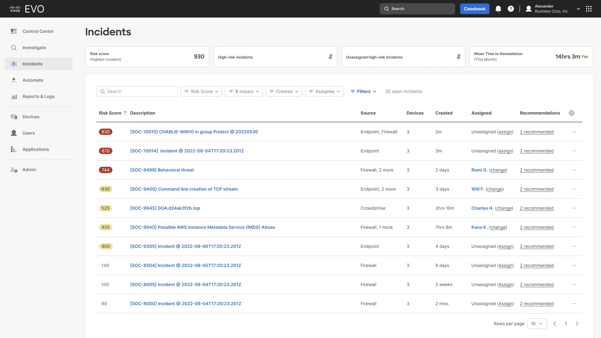Open the Assignee filter dropdown

tap(325, 91)
